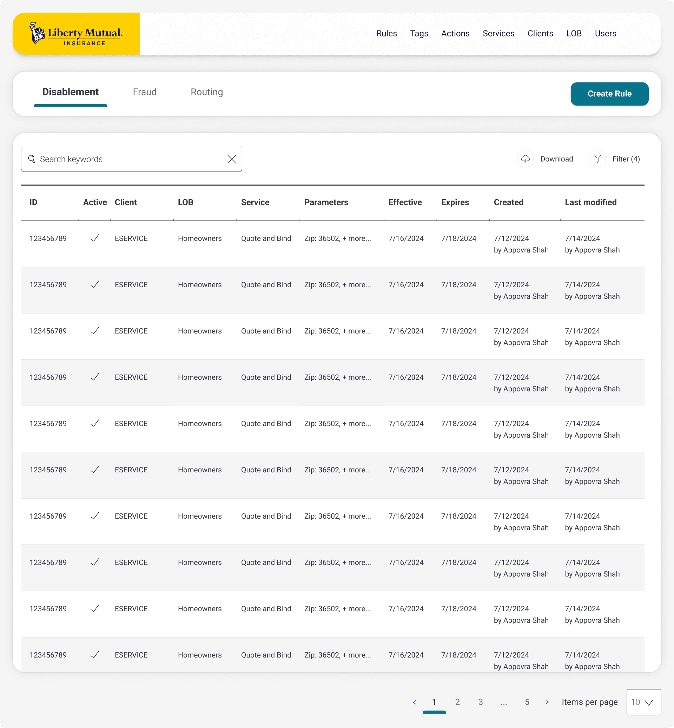Click the Create Rule button
674x728 pixels.
[x=609, y=94]
